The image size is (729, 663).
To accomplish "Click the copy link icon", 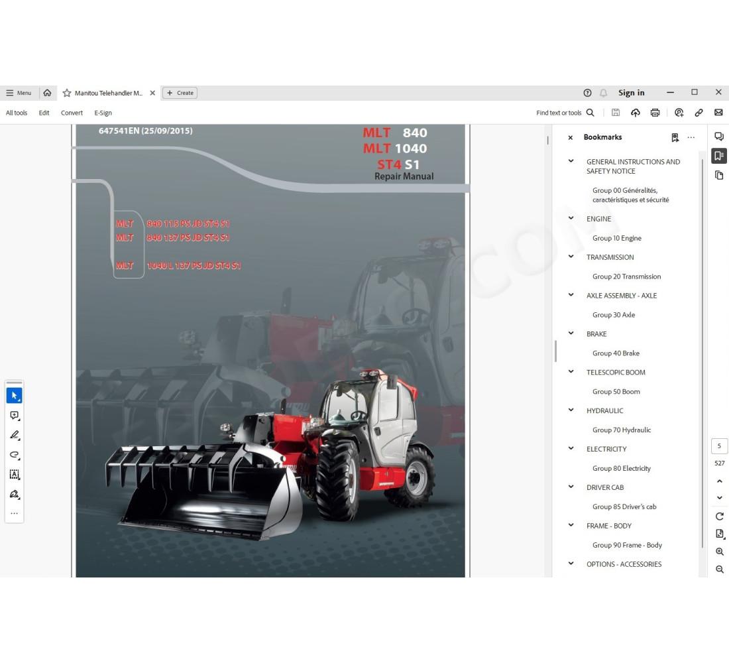I will (699, 113).
